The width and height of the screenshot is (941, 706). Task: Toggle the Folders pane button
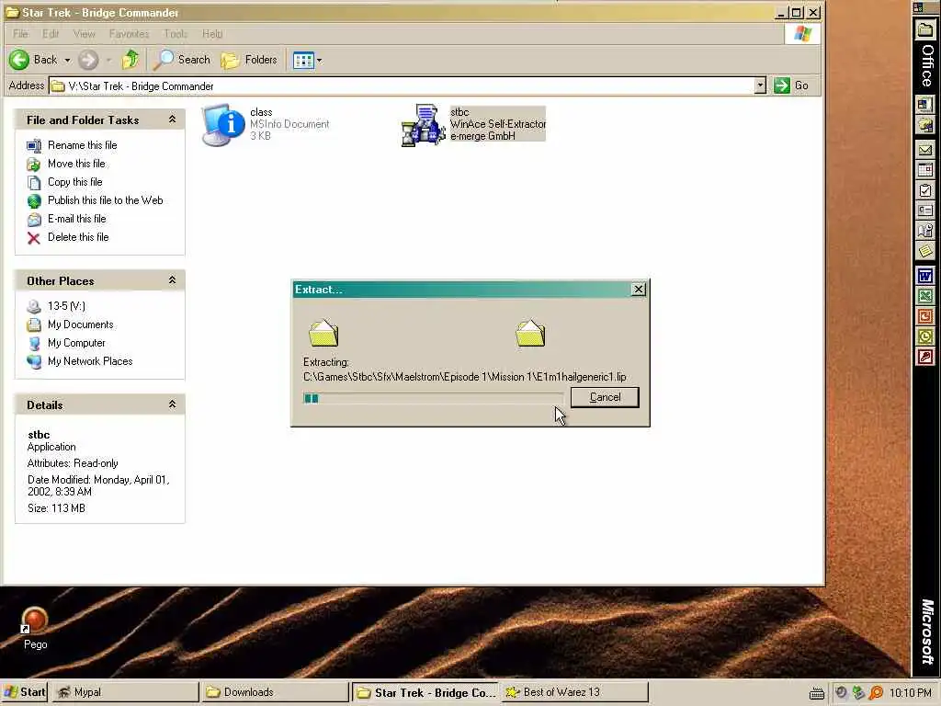point(249,60)
